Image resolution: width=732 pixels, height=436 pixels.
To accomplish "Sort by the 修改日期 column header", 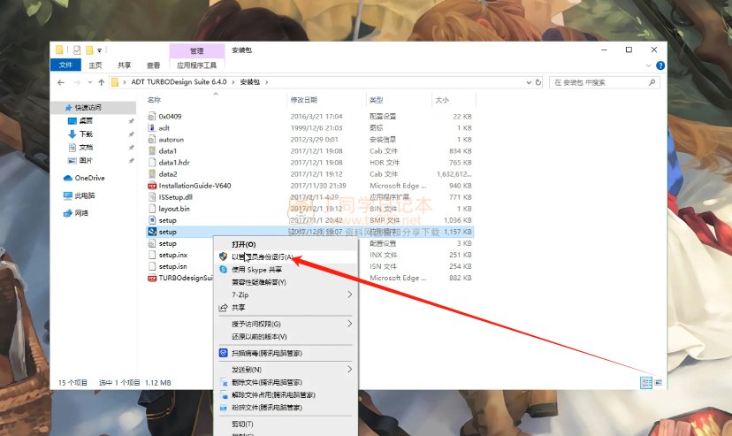I will point(304,100).
